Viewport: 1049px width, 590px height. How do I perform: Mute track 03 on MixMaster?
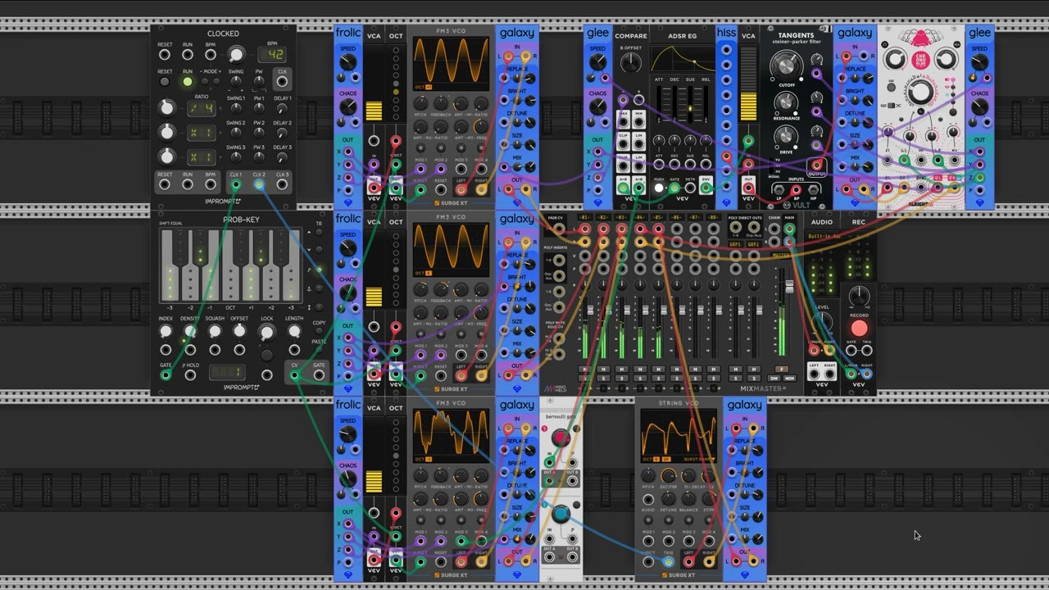tap(622, 370)
